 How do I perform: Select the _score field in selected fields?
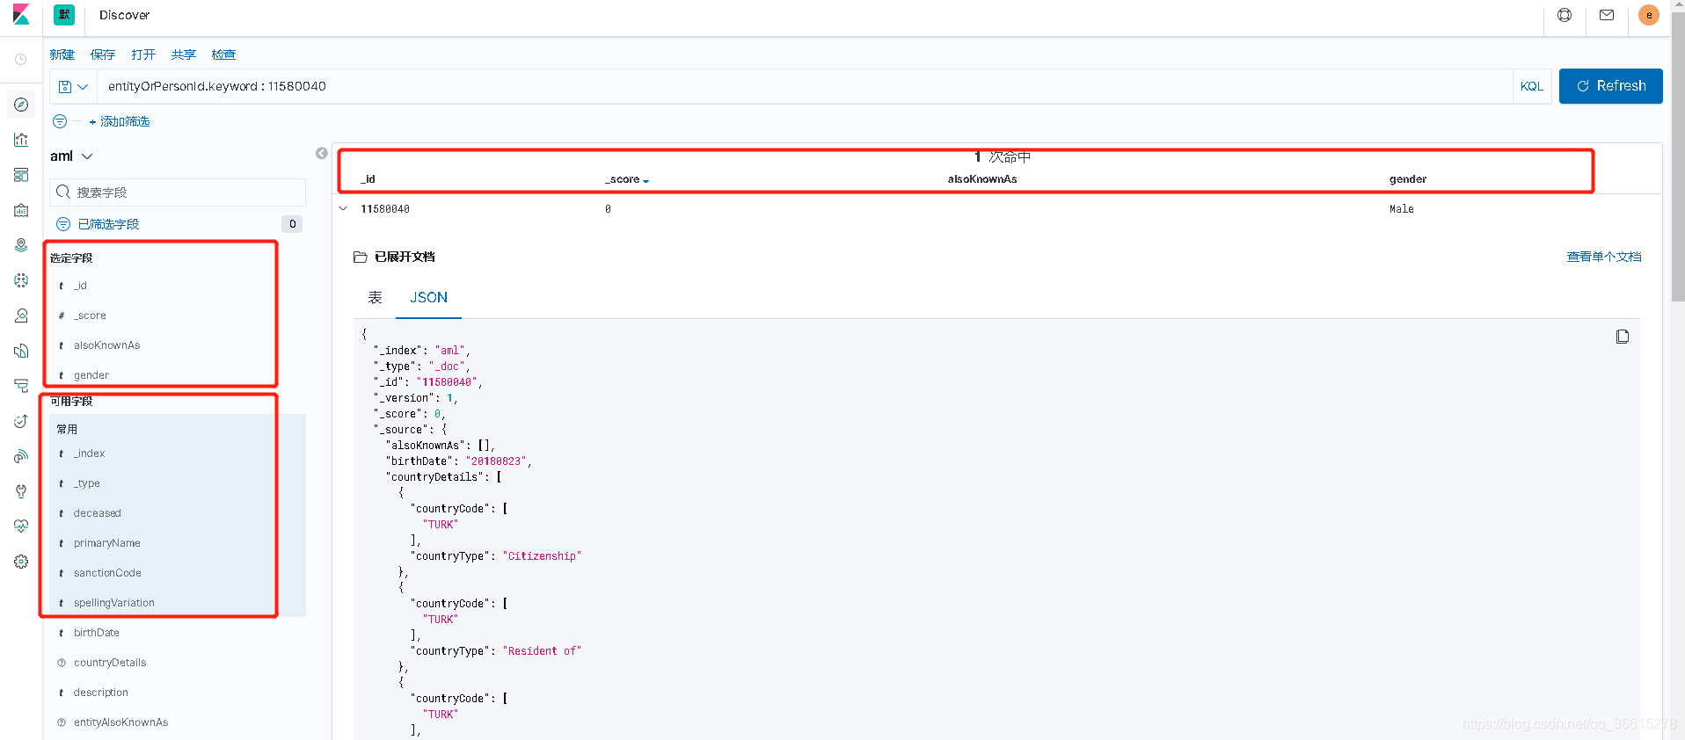(x=90, y=316)
